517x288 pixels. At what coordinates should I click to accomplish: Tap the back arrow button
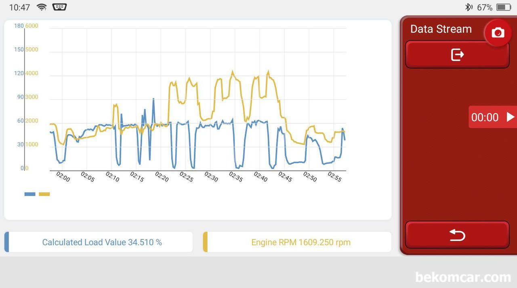click(457, 235)
